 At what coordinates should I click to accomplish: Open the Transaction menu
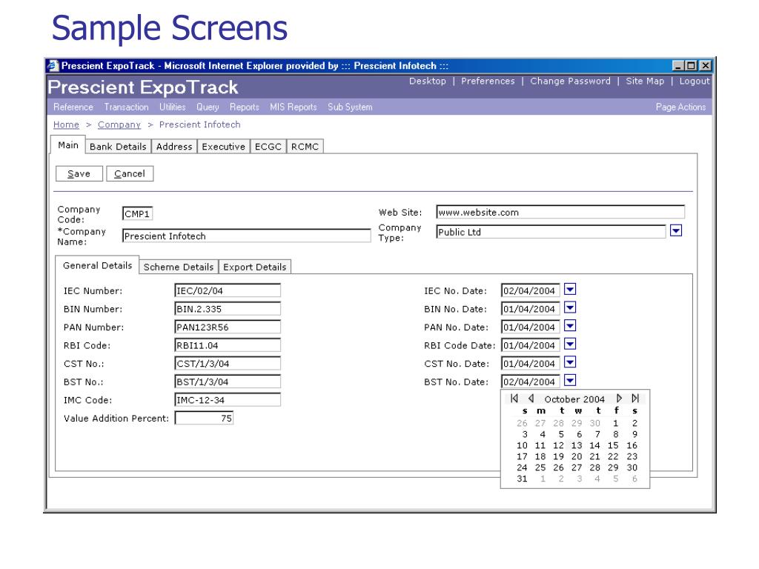pyautogui.click(x=126, y=107)
